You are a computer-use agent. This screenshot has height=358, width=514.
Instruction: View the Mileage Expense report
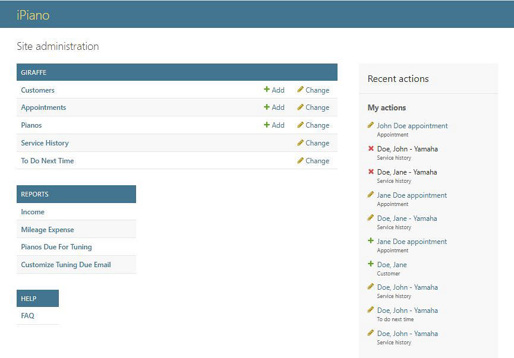[x=48, y=230]
